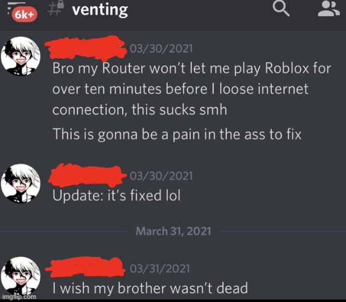Click the 'March 31, 2021' date divider
This screenshot has height=302, width=346.
[x=173, y=231]
